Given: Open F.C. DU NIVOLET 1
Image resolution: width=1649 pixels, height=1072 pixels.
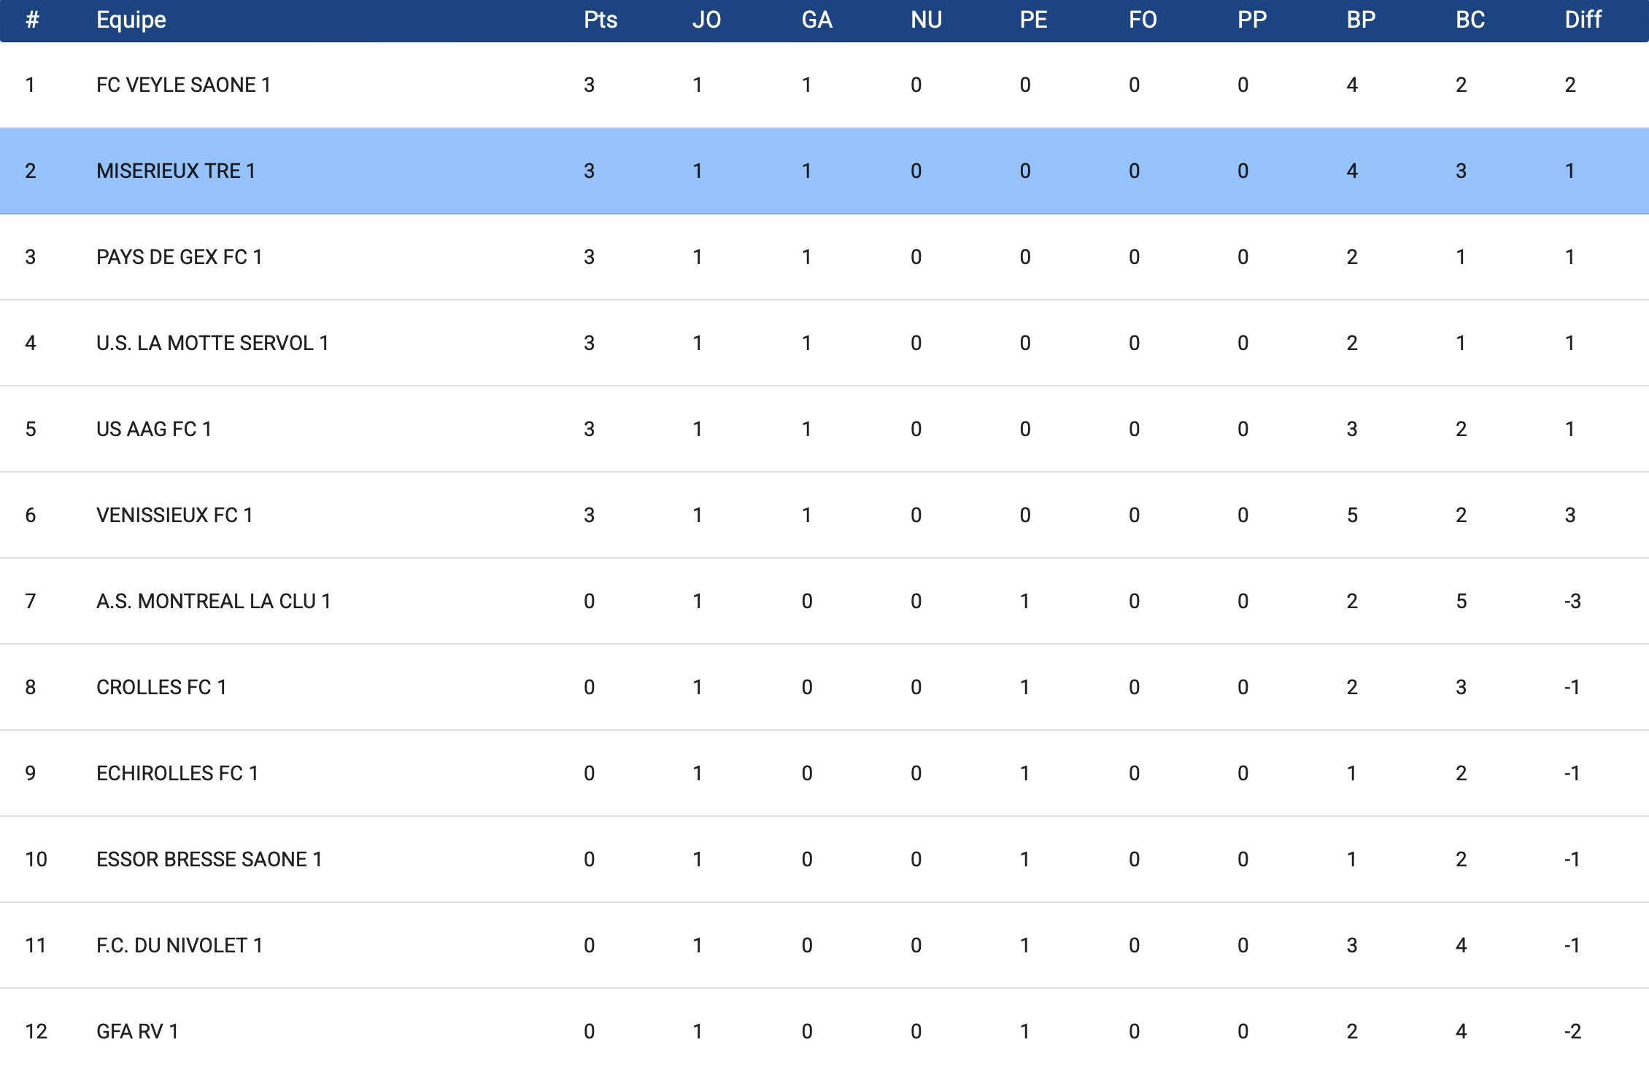Looking at the screenshot, I should click(179, 946).
